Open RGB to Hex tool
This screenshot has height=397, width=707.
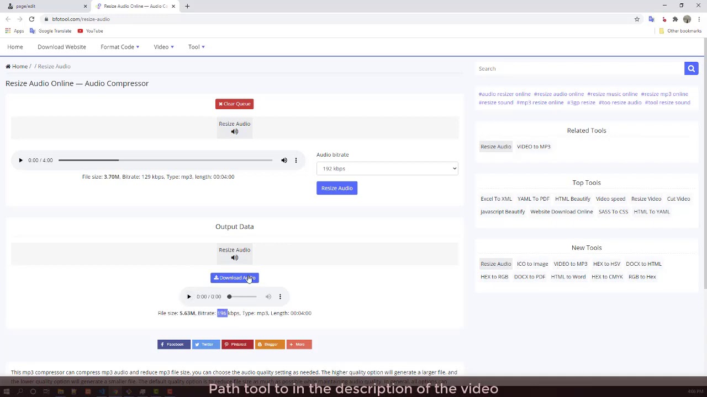(x=642, y=277)
